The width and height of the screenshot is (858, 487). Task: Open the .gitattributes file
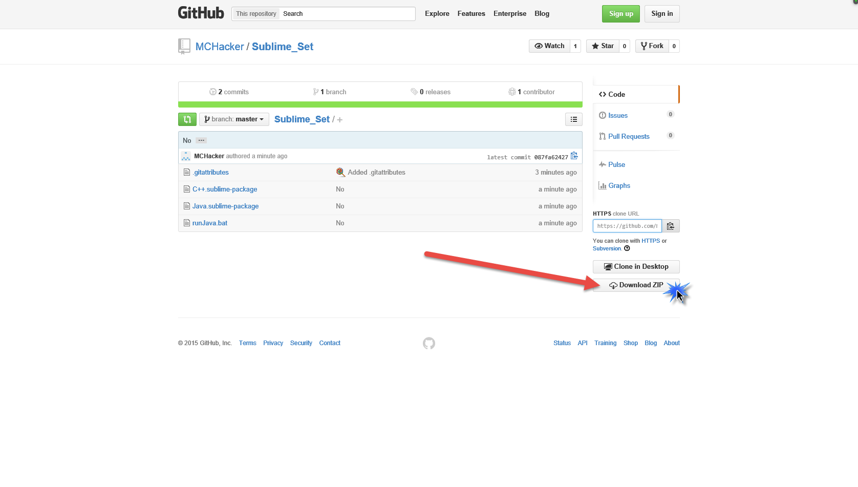pyautogui.click(x=210, y=173)
